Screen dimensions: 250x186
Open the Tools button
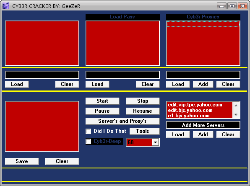(x=144, y=131)
